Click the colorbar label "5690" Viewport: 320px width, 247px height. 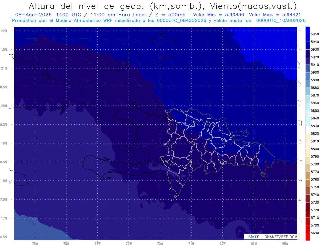click(315, 233)
